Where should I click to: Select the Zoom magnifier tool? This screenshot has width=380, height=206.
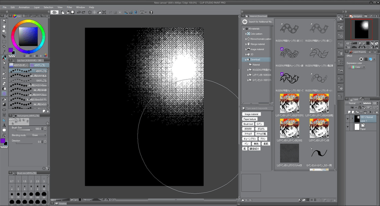point(4,21)
